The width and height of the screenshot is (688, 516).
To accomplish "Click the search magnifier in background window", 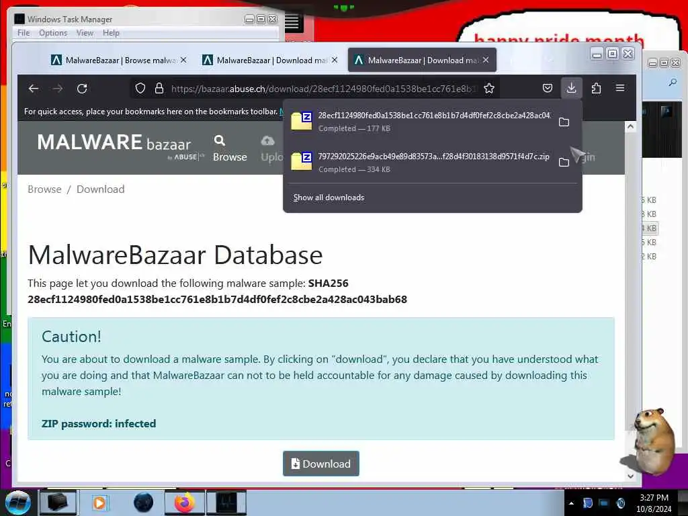I will click(672, 82).
